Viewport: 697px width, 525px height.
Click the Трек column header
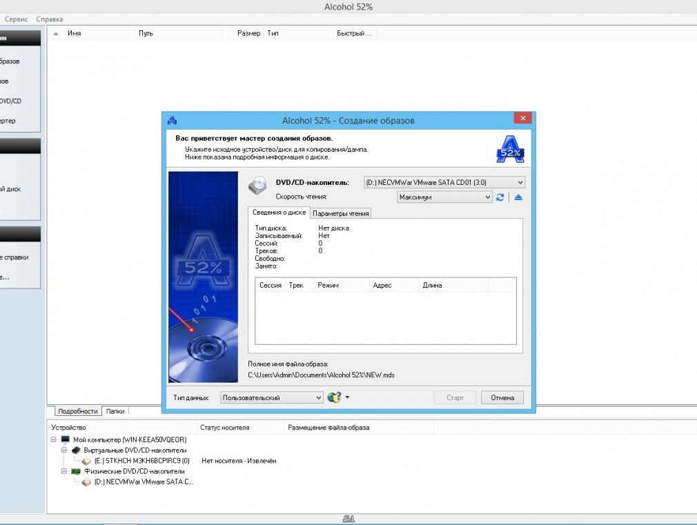click(299, 286)
